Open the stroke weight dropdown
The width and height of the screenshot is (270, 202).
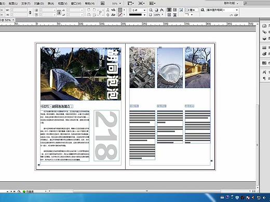click(144, 10)
